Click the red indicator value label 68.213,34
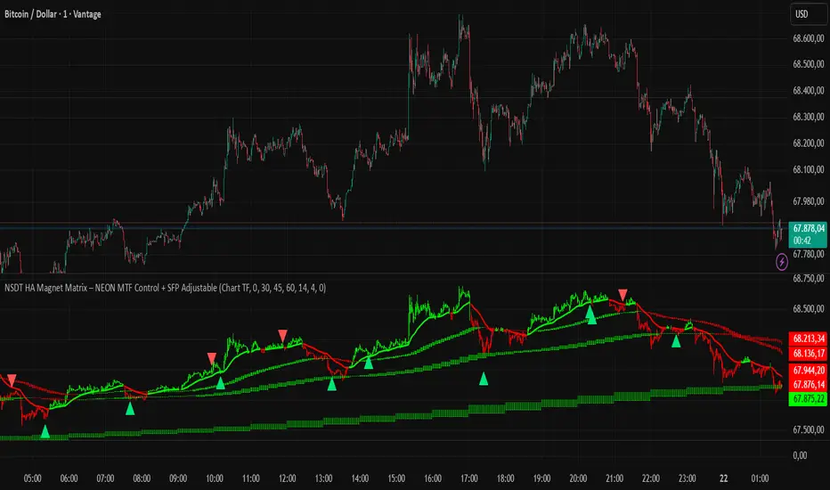 pyautogui.click(x=808, y=339)
